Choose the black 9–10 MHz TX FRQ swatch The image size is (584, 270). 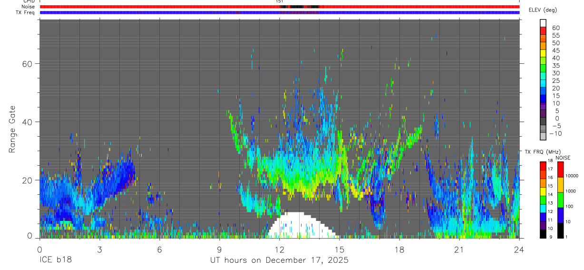[x=543, y=233]
